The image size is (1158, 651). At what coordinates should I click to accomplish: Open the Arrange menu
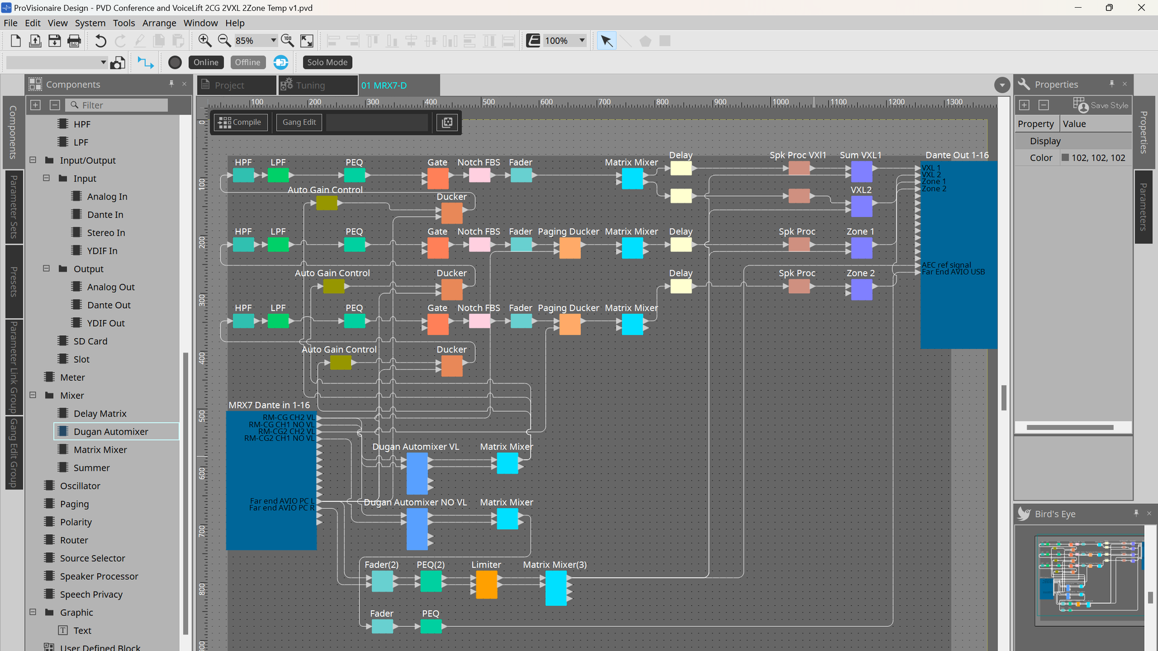[159, 23]
